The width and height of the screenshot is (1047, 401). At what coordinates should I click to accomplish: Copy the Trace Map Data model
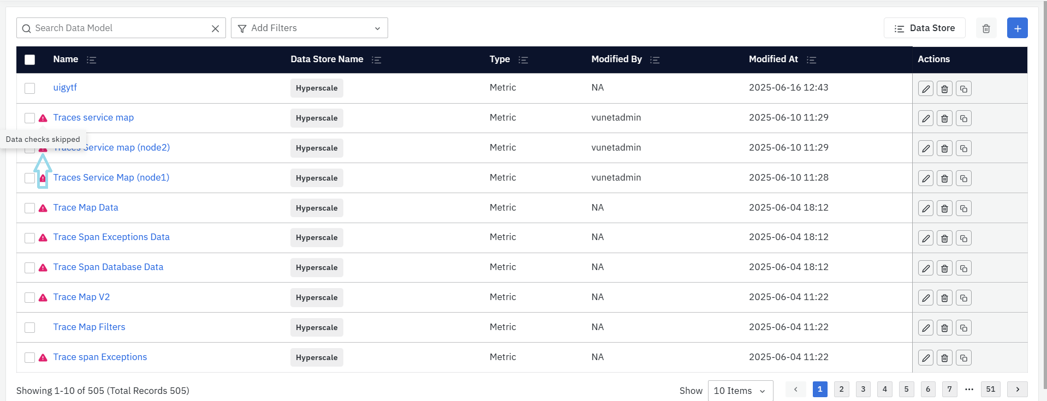point(963,208)
